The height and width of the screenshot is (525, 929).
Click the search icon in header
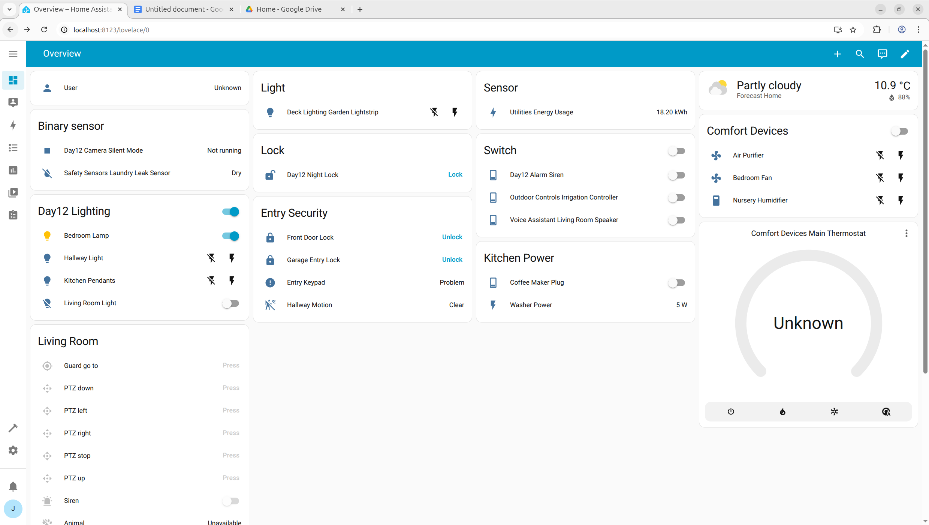click(x=860, y=54)
